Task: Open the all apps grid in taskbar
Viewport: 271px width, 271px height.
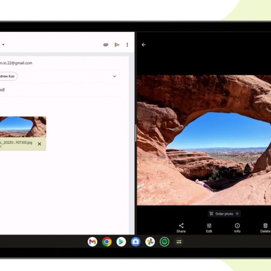Action: 179,242
